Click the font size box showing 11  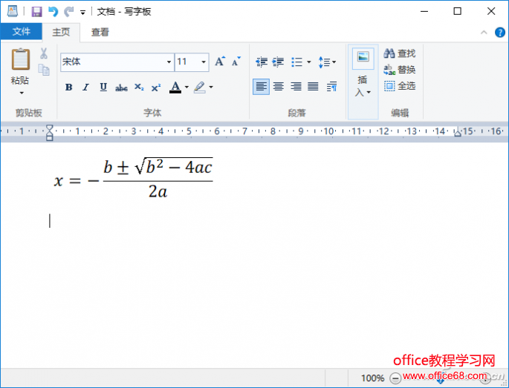187,62
